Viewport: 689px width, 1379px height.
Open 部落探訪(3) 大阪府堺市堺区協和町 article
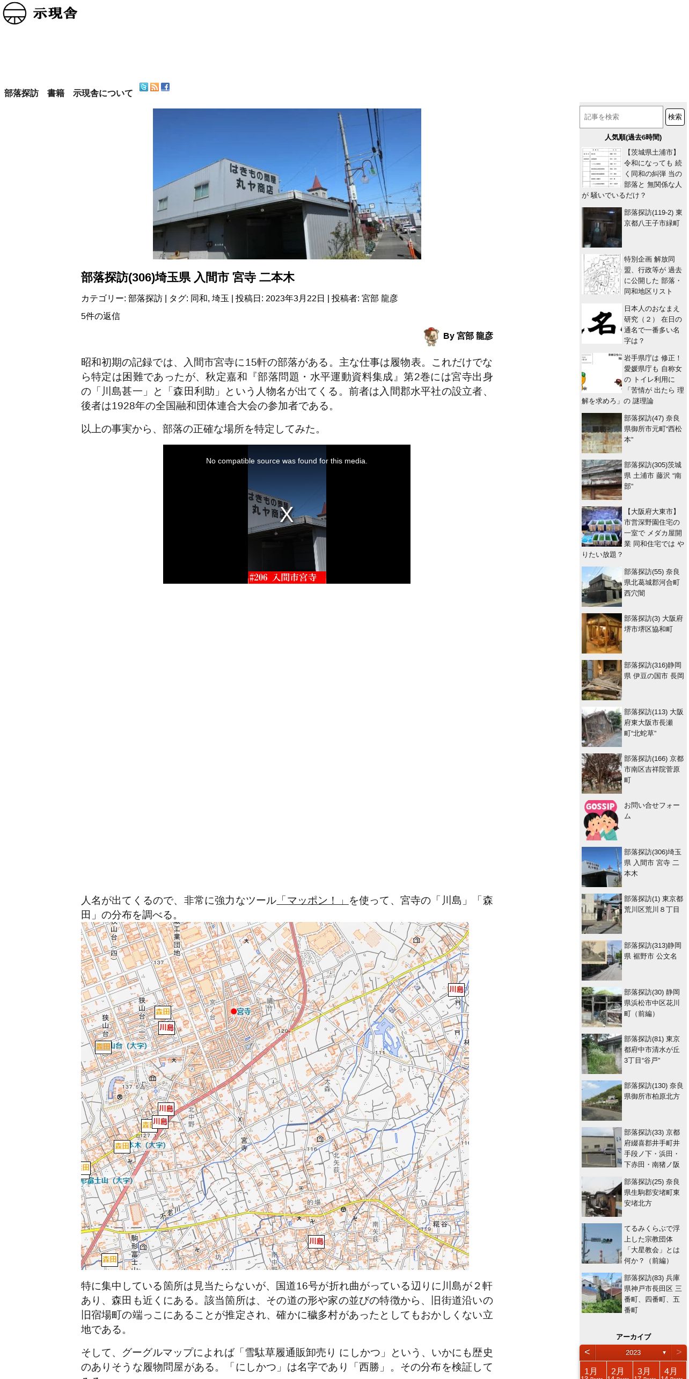pyautogui.click(x=633, y=633)
